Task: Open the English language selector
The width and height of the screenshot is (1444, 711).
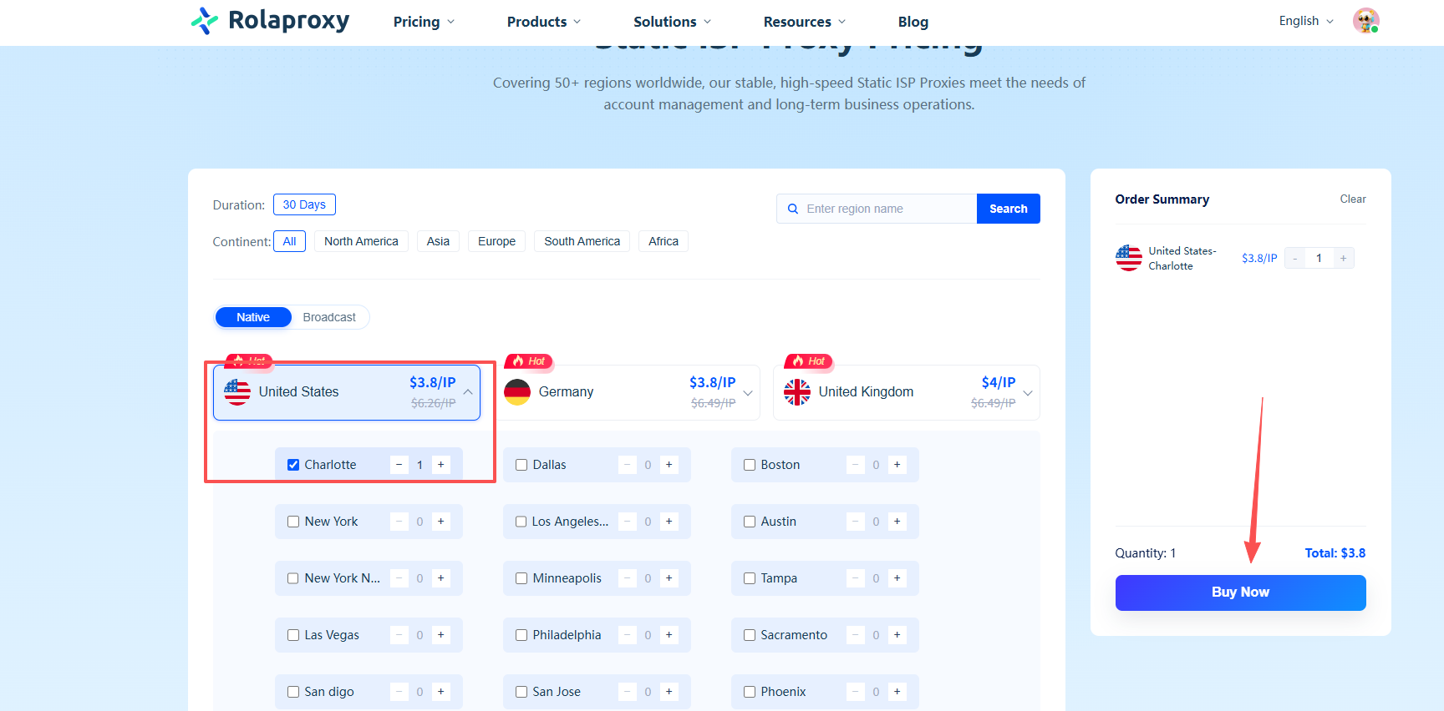Action: tap(1306, 21)
